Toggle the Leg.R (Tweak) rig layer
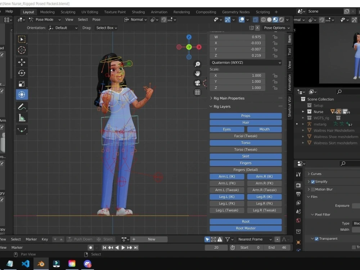The width and height of the screenshot is (360, 270). pos(264,210)
